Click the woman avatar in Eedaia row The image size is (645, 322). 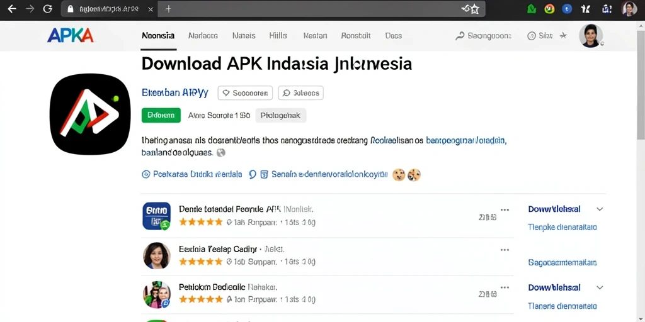(x=157, y=255)
